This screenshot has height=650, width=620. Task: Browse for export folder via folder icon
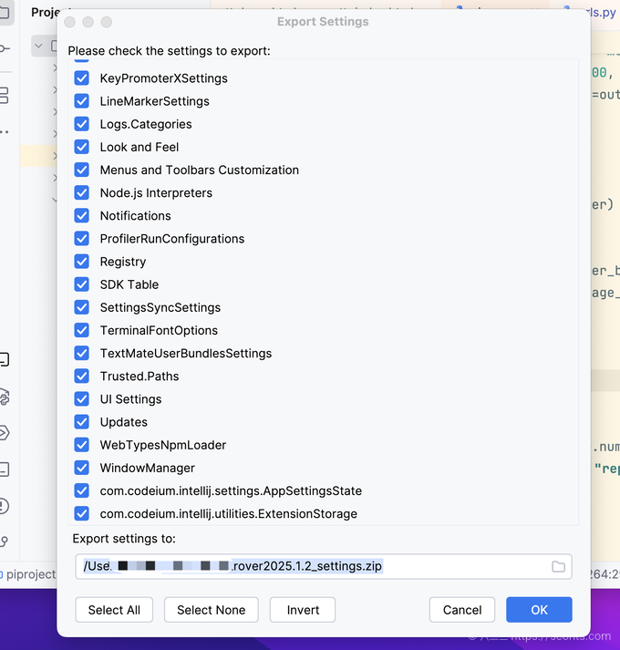tap(558, 566)
